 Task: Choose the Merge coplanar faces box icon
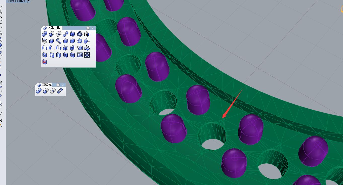pyautogui.click(x=52, y=41)
